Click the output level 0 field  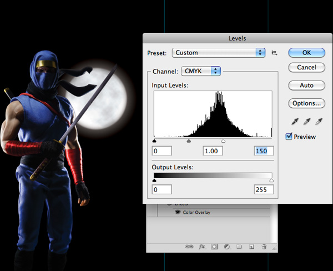point(162,189)
